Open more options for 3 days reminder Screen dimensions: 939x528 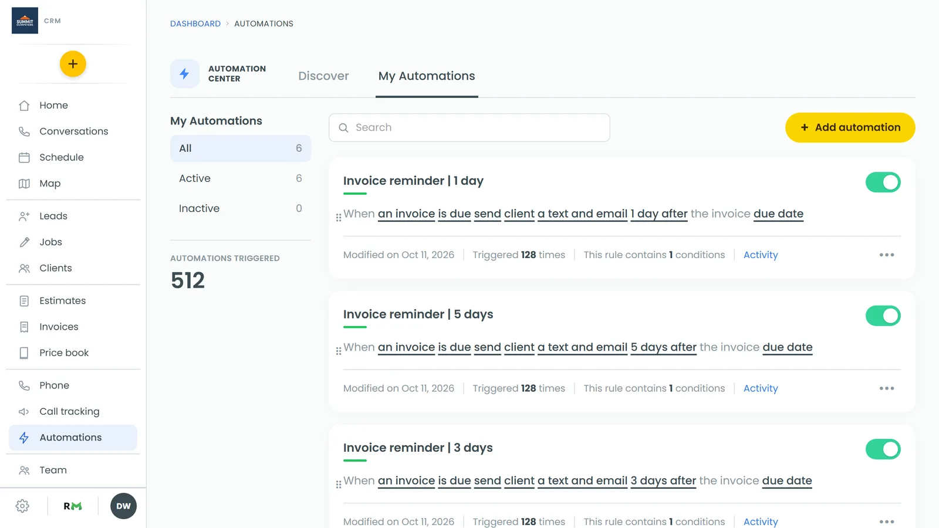coord(887,522)
